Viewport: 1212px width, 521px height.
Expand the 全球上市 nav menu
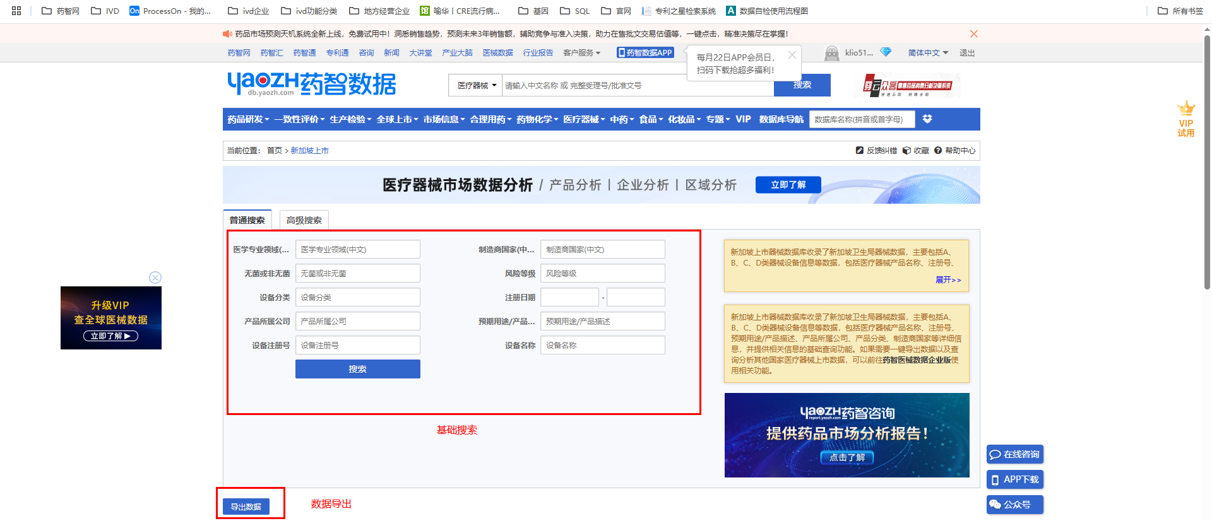397,119
